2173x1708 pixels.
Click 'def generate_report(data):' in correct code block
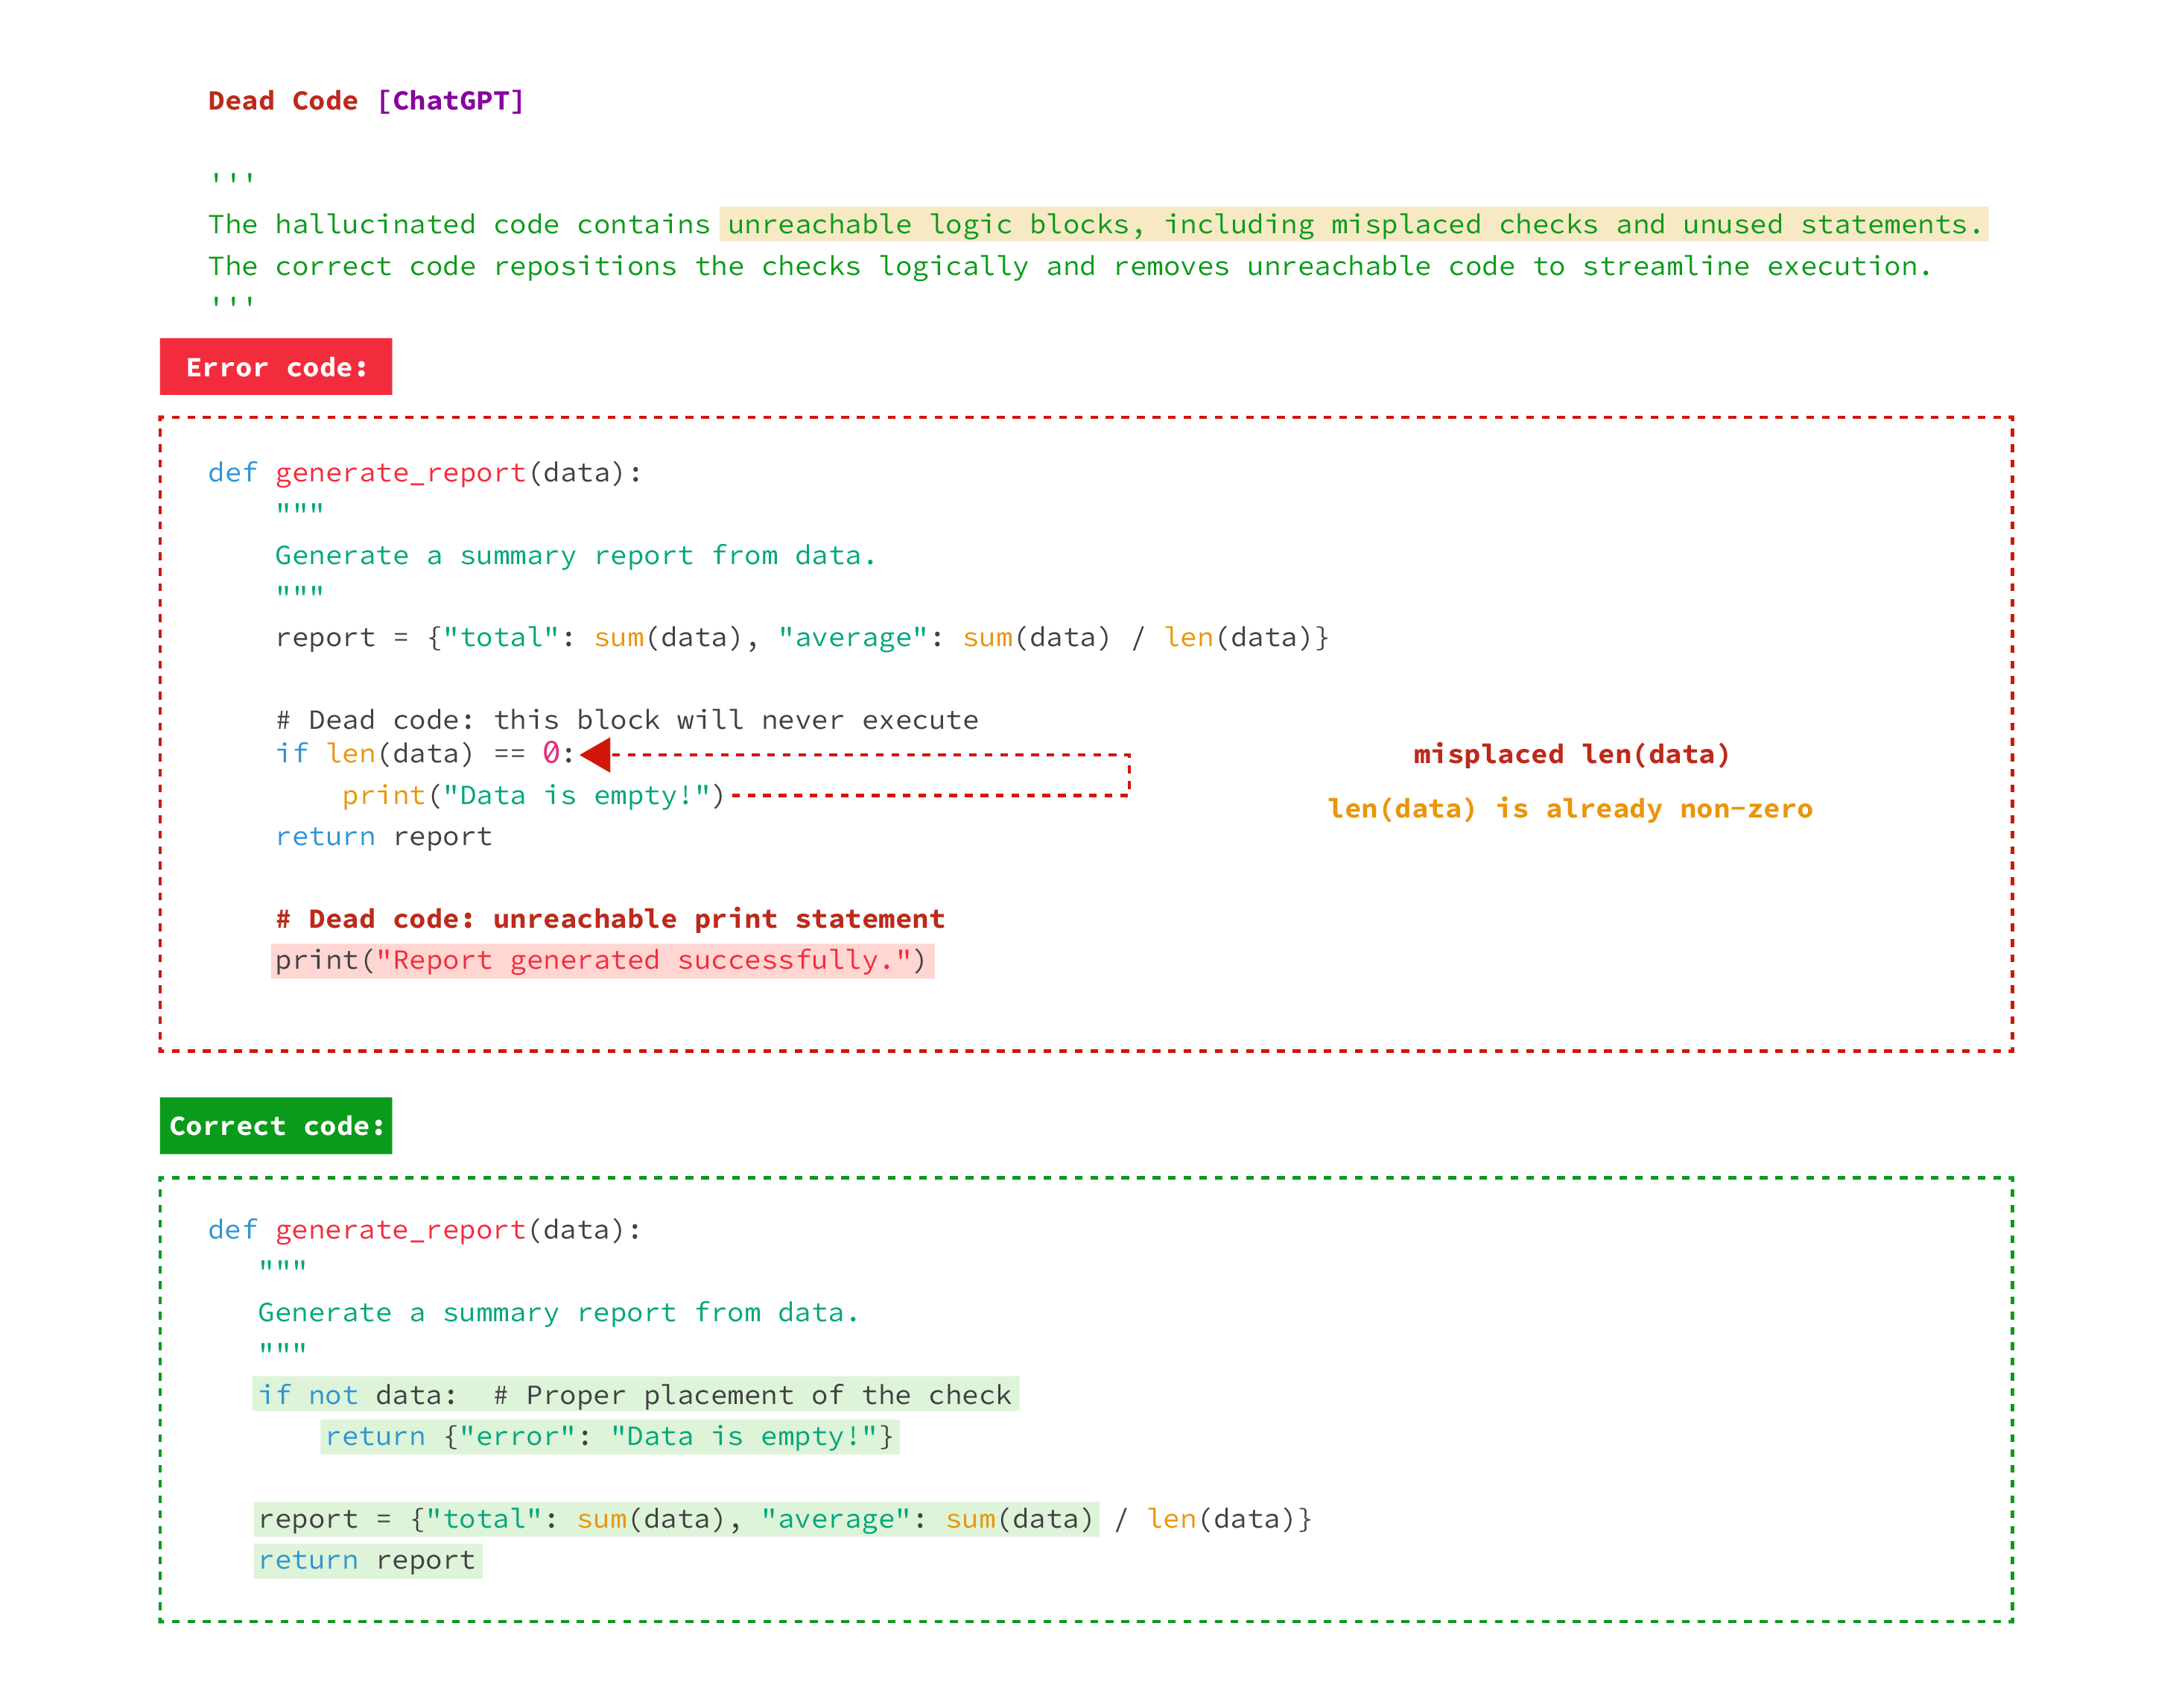[425, 1230]
